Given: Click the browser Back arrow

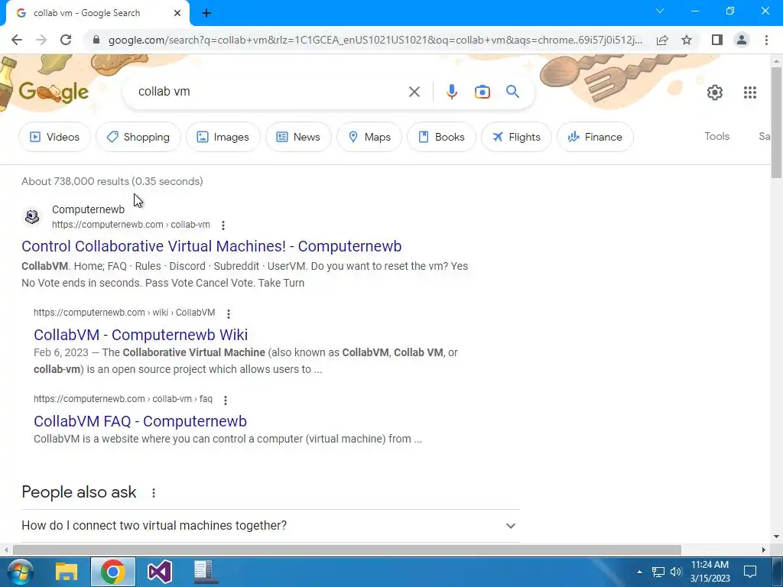Looking at the screenshot, I should pos(17,40).
